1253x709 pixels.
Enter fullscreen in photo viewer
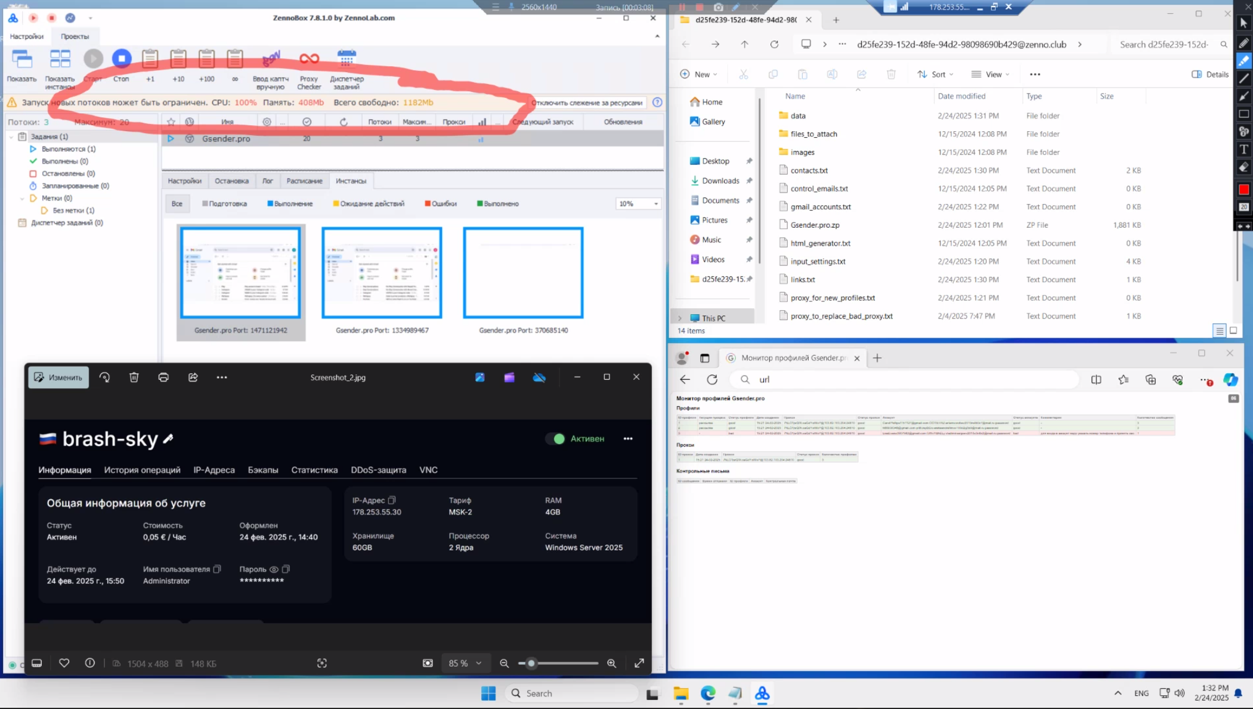[x=639, y=663]
